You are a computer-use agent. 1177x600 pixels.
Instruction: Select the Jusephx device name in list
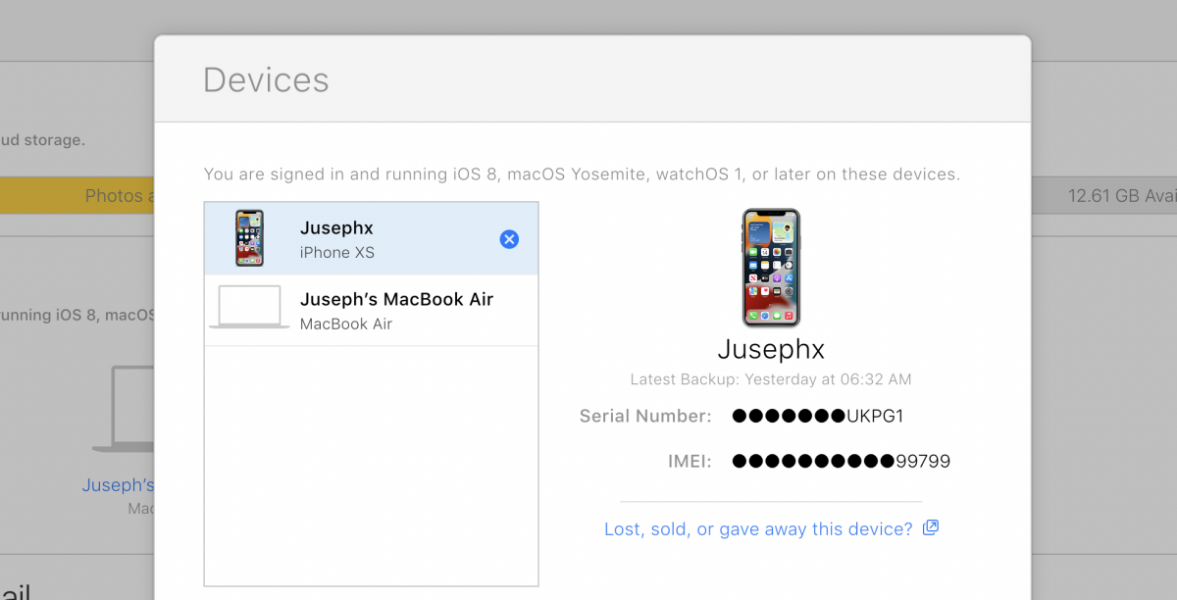click(336, 227)
